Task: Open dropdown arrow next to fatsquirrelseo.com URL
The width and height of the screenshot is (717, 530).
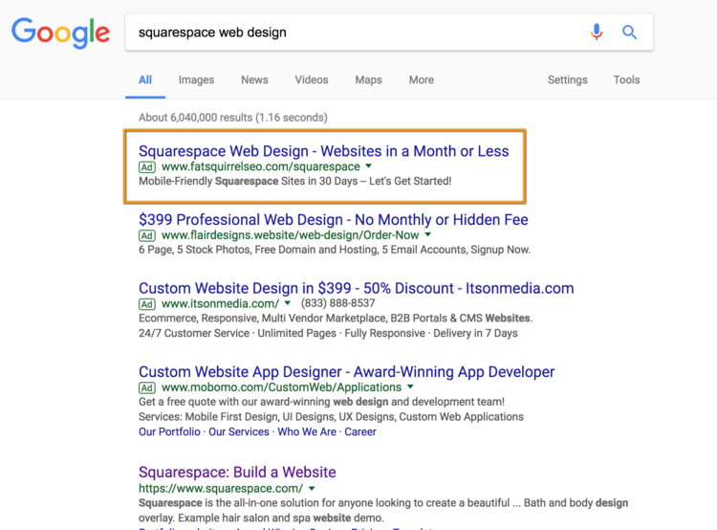Action: [369, 166]
